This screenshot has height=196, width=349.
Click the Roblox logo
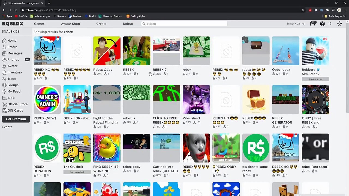click(x=13, y=24)
